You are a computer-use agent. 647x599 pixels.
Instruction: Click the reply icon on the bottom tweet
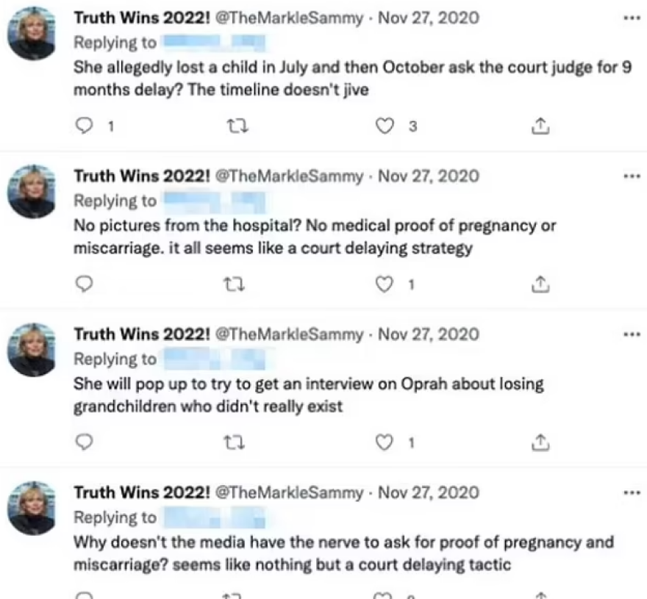point(84,594)
